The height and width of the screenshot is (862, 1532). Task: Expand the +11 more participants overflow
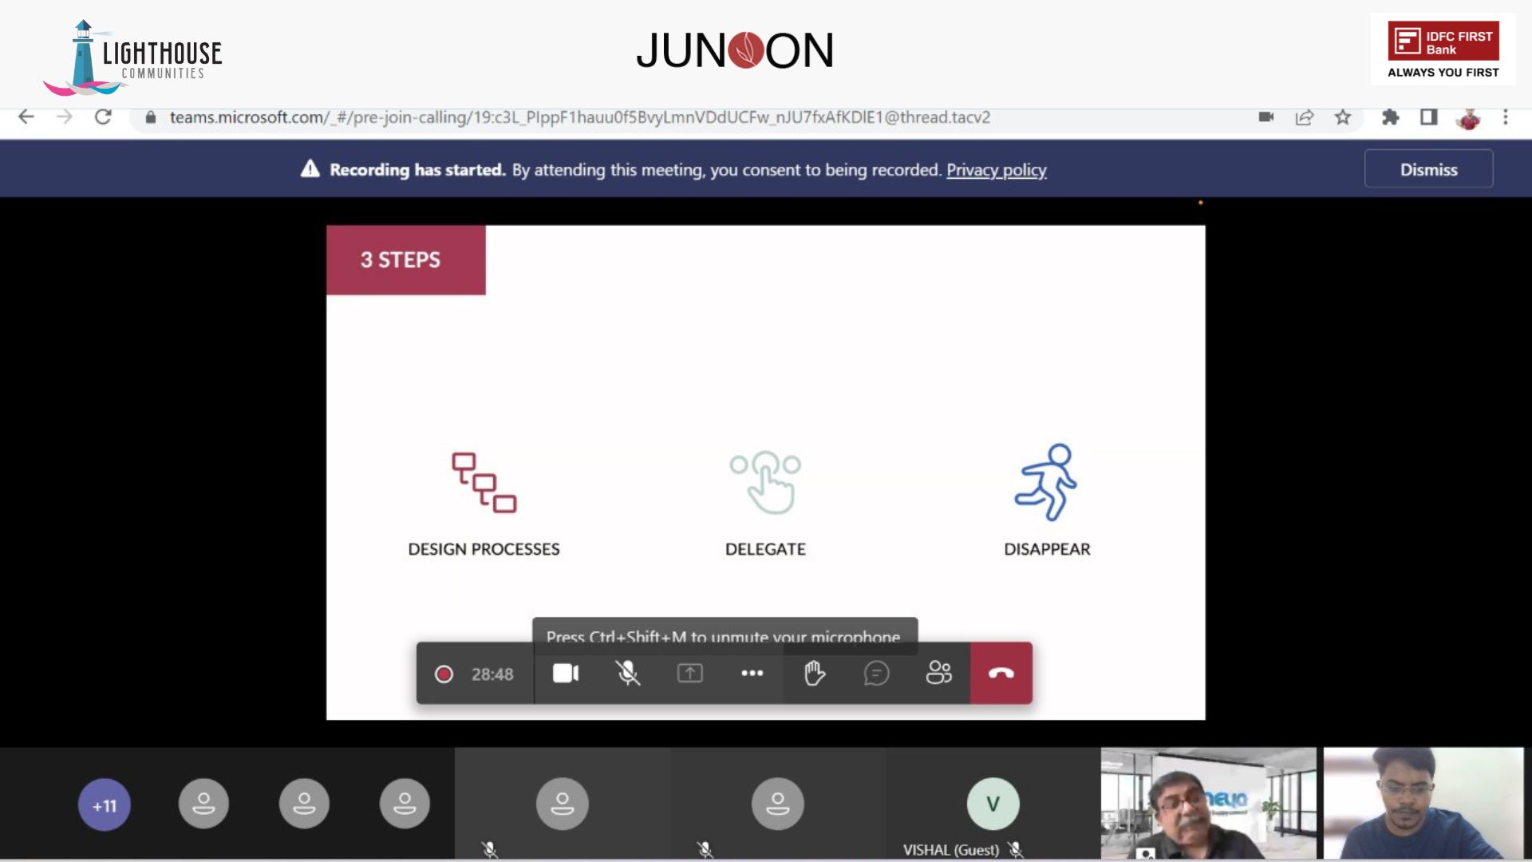point(104,805)
